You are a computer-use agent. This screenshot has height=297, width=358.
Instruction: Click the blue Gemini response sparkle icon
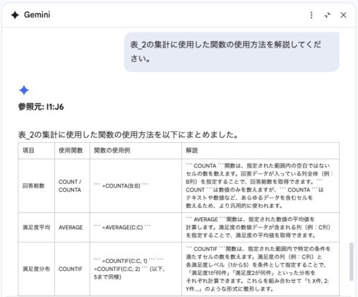coord(24,91)
